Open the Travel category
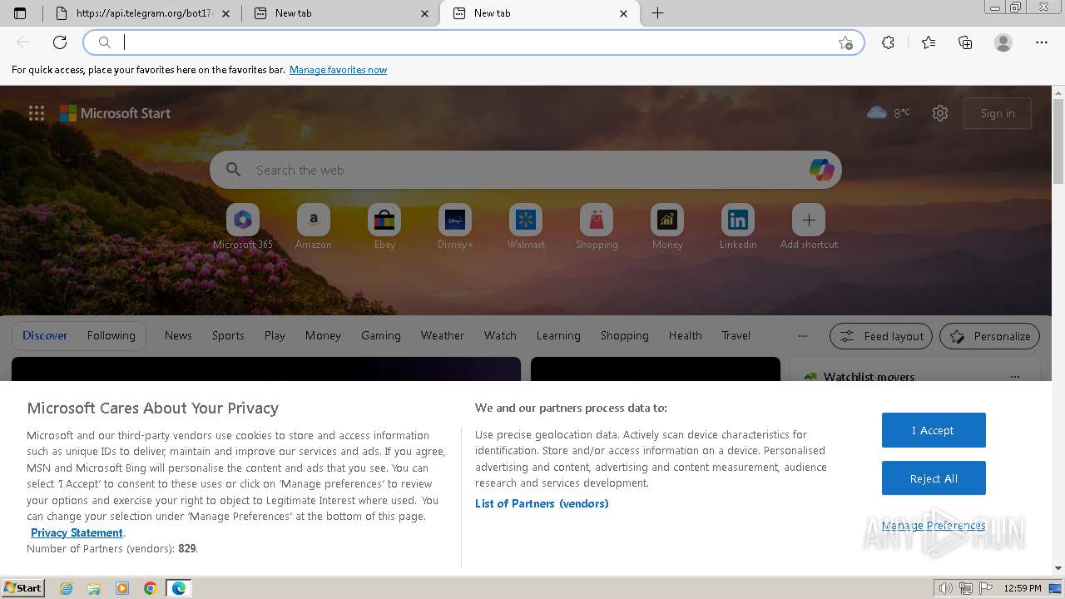The width and height of the screenshot is (1065, 599). click(x=736, y=335)
